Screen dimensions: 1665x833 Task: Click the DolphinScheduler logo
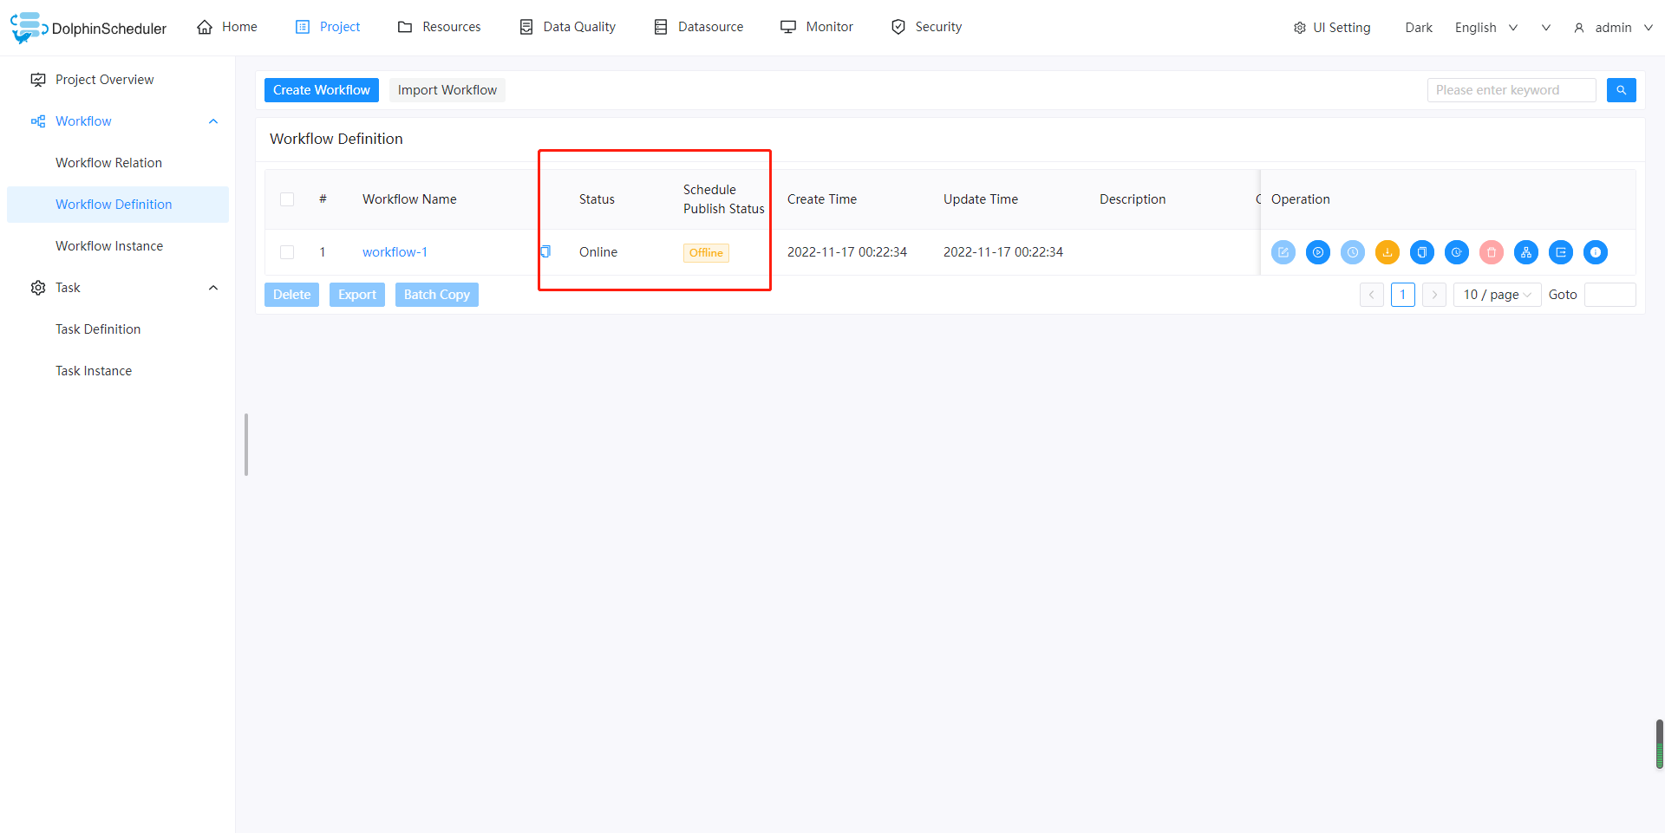coord(88,28)
